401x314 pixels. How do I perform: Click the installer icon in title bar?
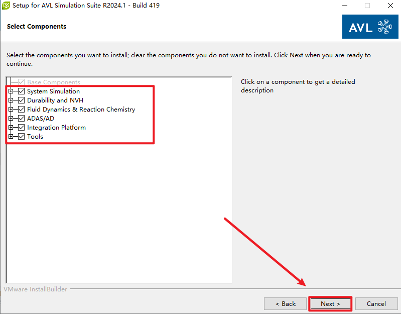tap(6, 6)
